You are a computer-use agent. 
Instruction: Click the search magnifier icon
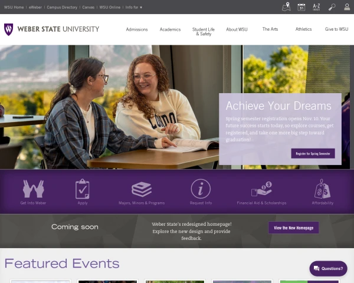pos(332,7)
